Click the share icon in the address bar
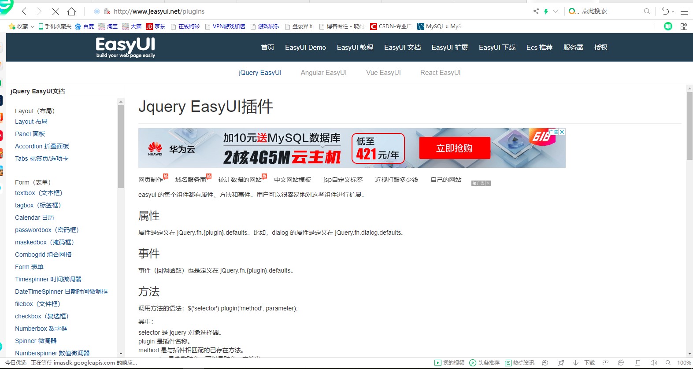Image resolution: width=693 pixels, height=369 pixels. [536, 11]
